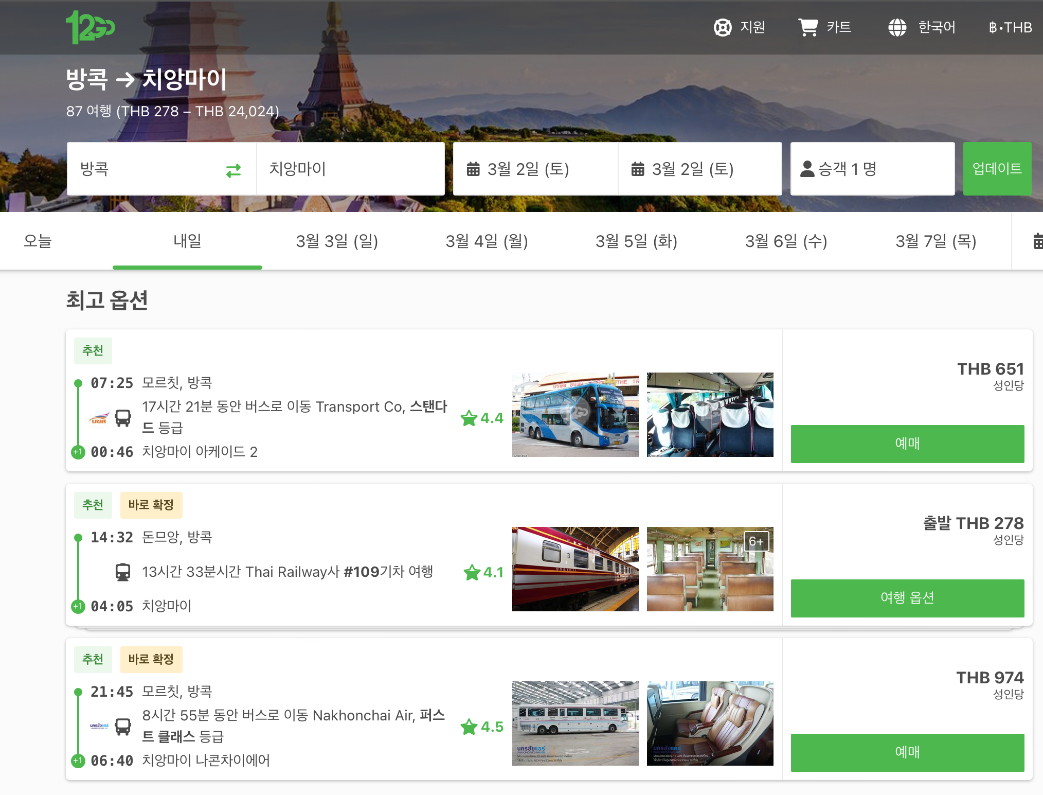This screenshot has height=795, width=1043.
Task: Click the bus icon in 21:45 trip
Action: 123,727
